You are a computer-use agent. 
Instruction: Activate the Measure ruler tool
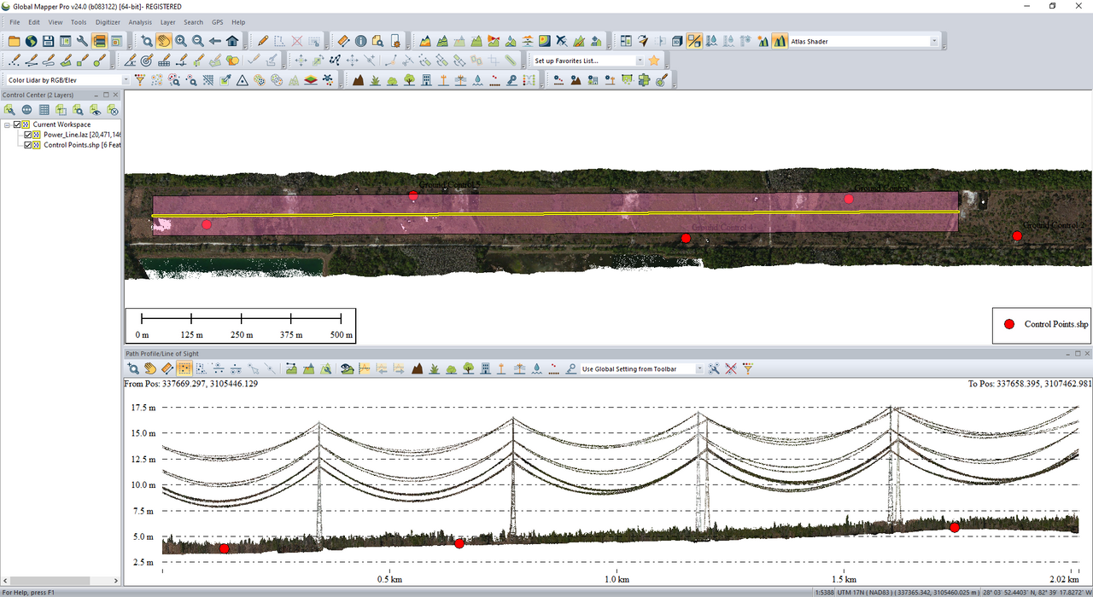point(343,41)
